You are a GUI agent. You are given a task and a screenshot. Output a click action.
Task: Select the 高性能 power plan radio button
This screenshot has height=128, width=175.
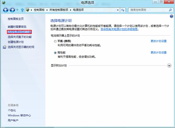pyautogui.click(x=55, y=53)
